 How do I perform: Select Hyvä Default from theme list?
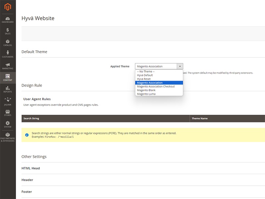145,75
